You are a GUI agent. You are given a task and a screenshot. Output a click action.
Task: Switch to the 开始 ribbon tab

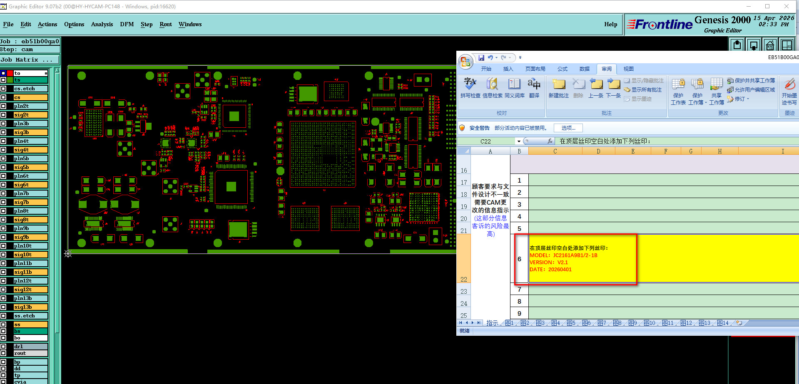486,69
